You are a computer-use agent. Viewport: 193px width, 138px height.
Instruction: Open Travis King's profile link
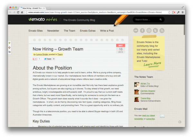pyautogui.click(x=145, y=98)
